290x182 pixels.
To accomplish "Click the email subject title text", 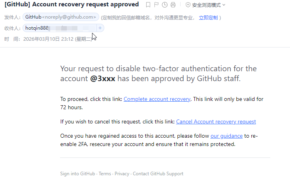I will tap(72, 4).
